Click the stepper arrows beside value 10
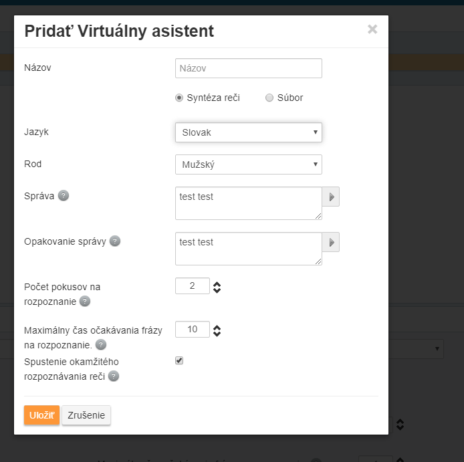Image resolution: width=464 pixels, height=462 pixels. click(x=217, y=330)
